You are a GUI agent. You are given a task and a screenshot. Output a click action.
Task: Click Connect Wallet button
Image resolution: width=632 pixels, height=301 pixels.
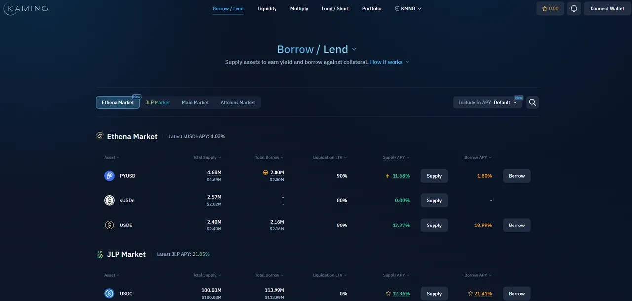pyautogui.click(x=607, y=8)
